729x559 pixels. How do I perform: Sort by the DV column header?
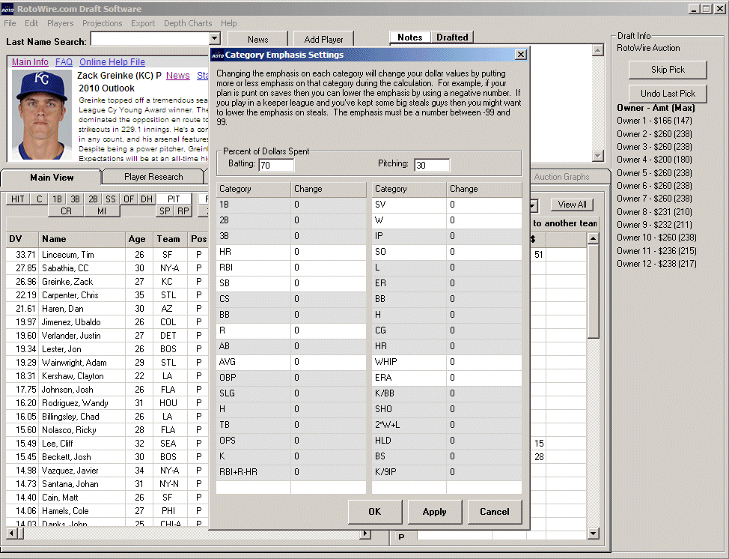pyautogui.click(x=22, y=239)
